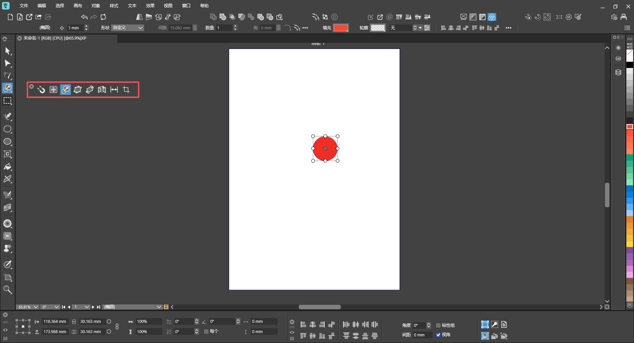This screenshot has height=343, width=634.
Task: Click the undo arrow icon
Action: coord(84,17)
